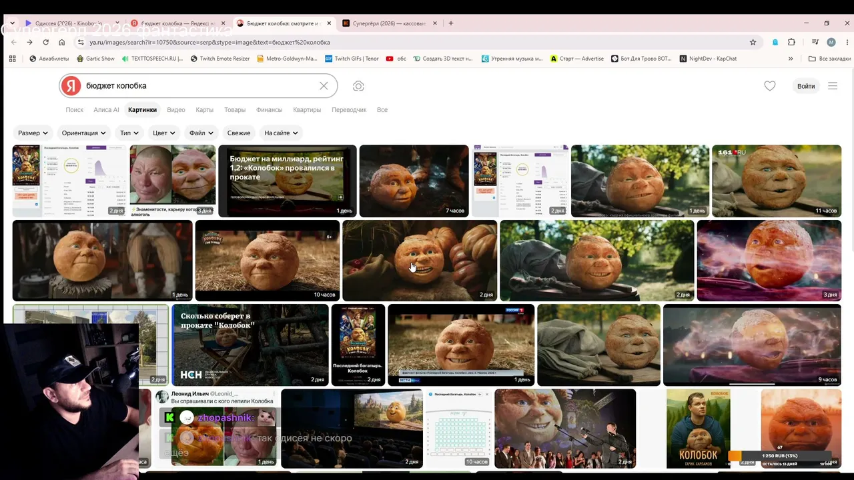Viewport: 854px width, 480px height.
Task: Open the Все закладки folder
Action: tap(829, 59)
